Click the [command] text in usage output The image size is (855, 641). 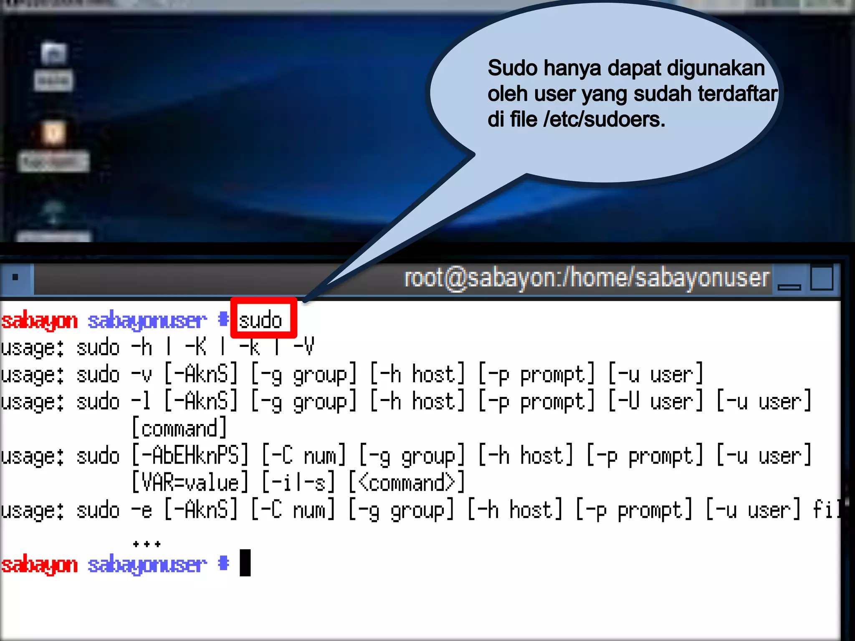(179, 428)
